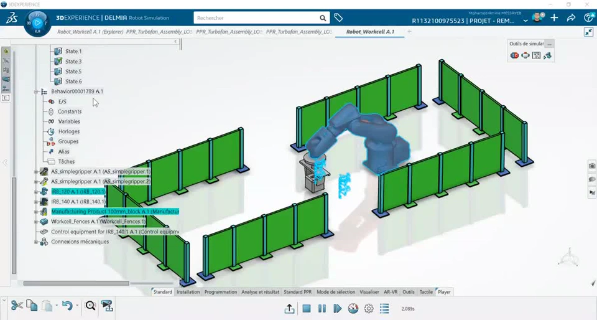Click the third simulation tool panel icon
This screenshot has height=320, width=597.
(537, 55)
